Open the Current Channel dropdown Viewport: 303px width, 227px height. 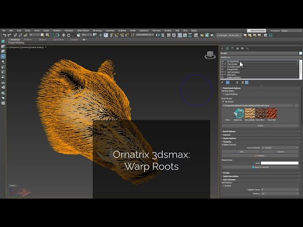click(x=280, y=148)
